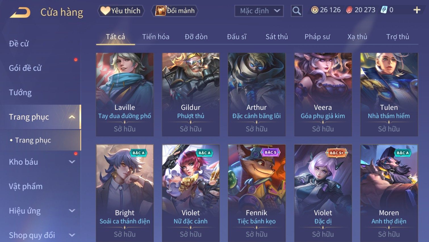Tap the chest icon on Đổi mảnh
Screen dimensions: 429x242
(x=160, y=11)
